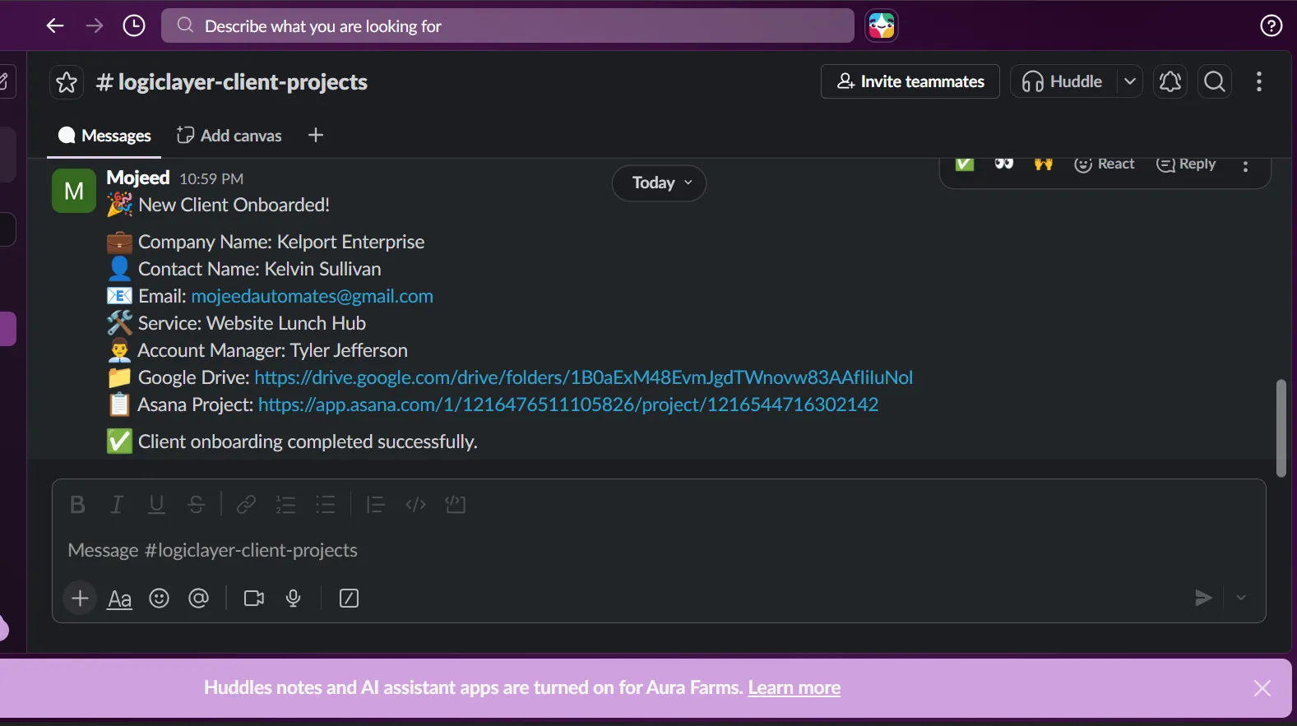Click the text Contact Name: Kelvin Sullivan
Viewport: 1297px width, 726px height.
click(x=260, y=269)
